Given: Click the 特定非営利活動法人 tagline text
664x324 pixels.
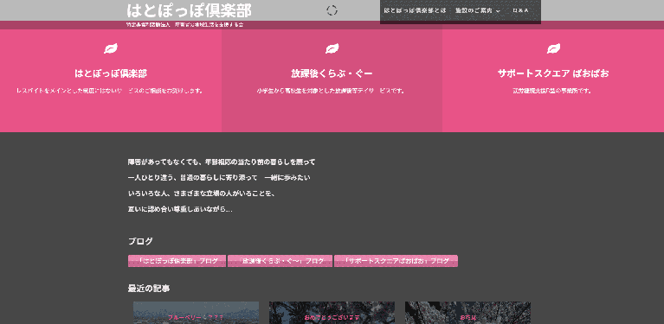Looking at the screenshot, I should click(184, 25).
